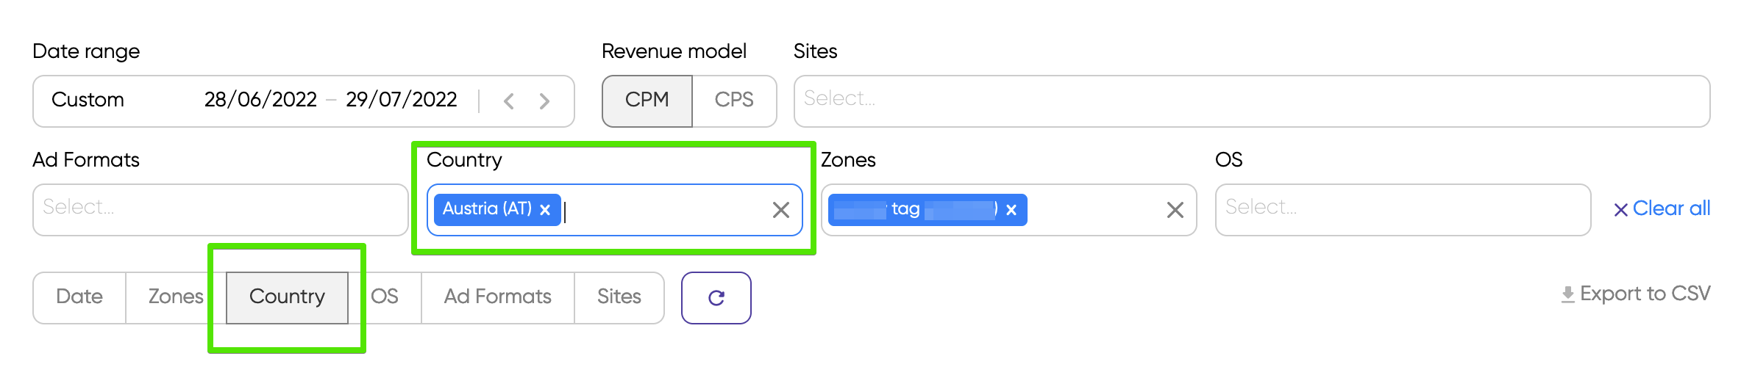Remove the zone tag chip
1755x367 pixels.
coord(1011,210)
